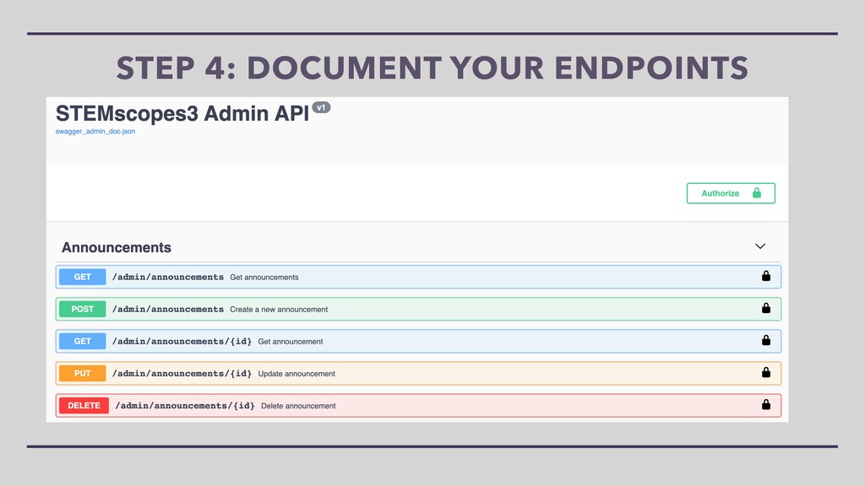
Task: Click GET badge for Get announcement by id
Action: pyautogui.click(x=82, y=341)
